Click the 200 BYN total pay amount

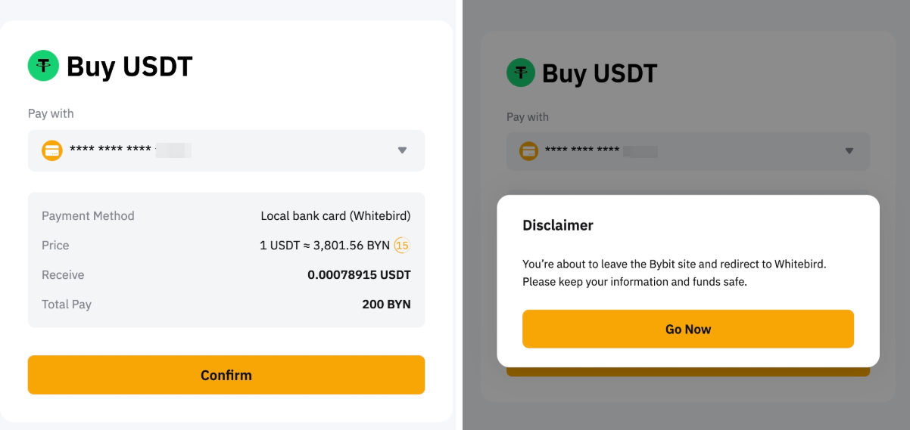[x=386, y=305]
